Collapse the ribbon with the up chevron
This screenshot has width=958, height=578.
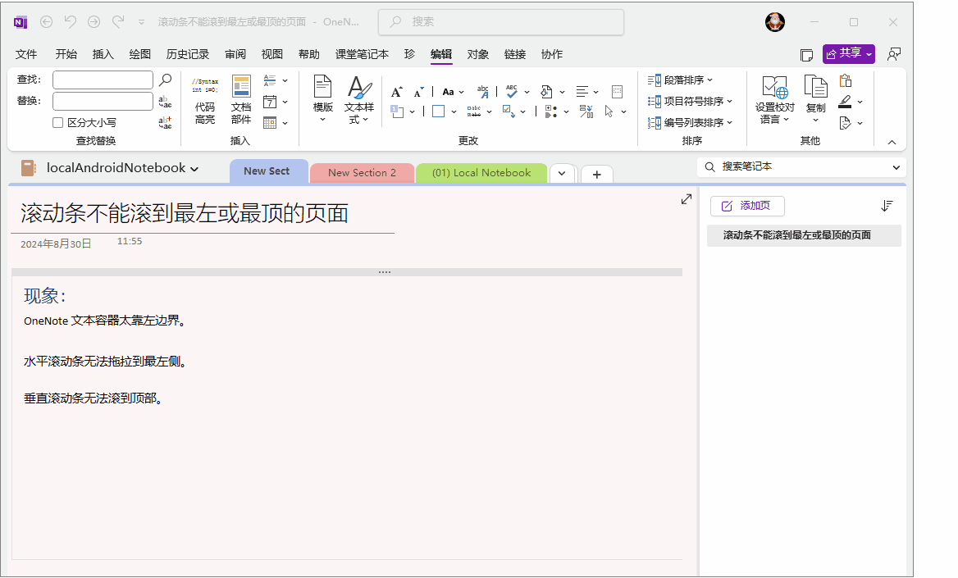click(892, 143)
